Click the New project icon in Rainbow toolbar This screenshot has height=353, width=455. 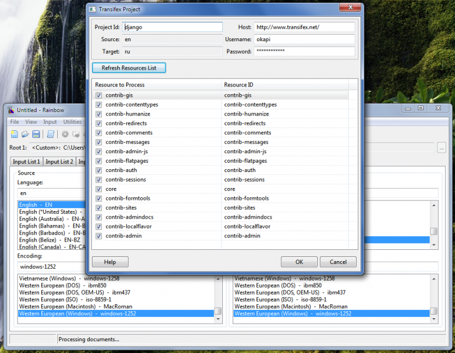pyautogui.click(x=14, y=134)
